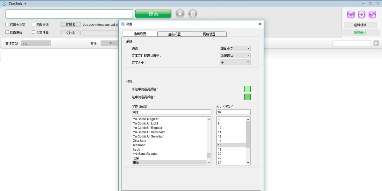This screenshot has height=191, width=382.
Task: Toggle 匹配大小写 checkbox
Action: click(x=7, y=25)
